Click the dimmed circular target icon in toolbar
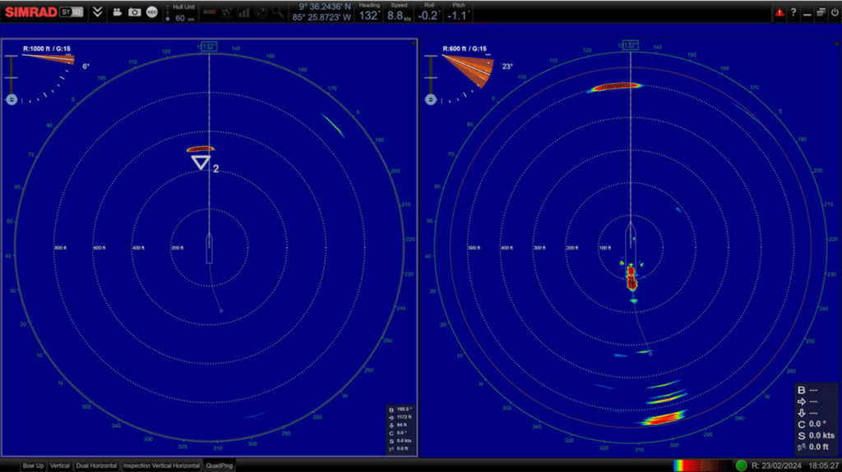This screenshot has height=472, width=842. [261, 12]
